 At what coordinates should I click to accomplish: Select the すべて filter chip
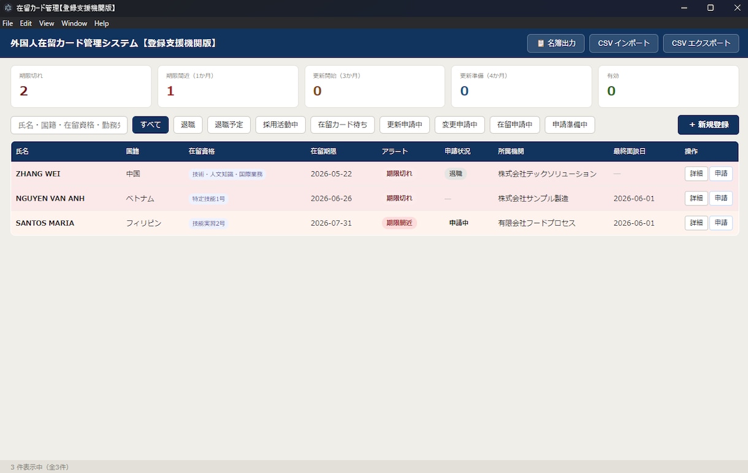tap(150, 125)
